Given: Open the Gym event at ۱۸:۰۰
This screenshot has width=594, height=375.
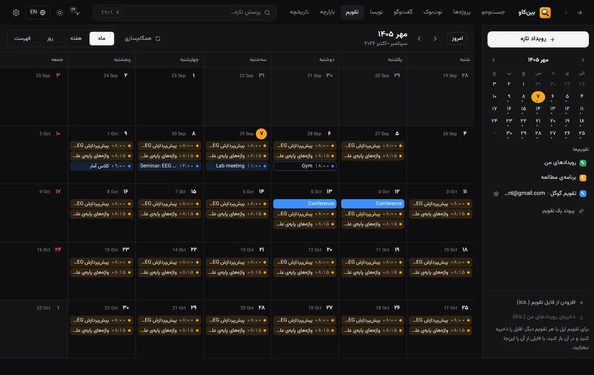Looking at the screenshot, I should pos(305,166).
